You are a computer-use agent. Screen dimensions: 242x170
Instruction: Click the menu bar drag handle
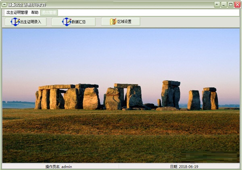point(4,13)
